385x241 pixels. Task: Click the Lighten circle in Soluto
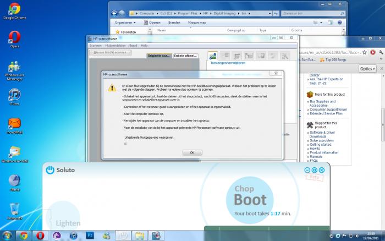(63, 216)
